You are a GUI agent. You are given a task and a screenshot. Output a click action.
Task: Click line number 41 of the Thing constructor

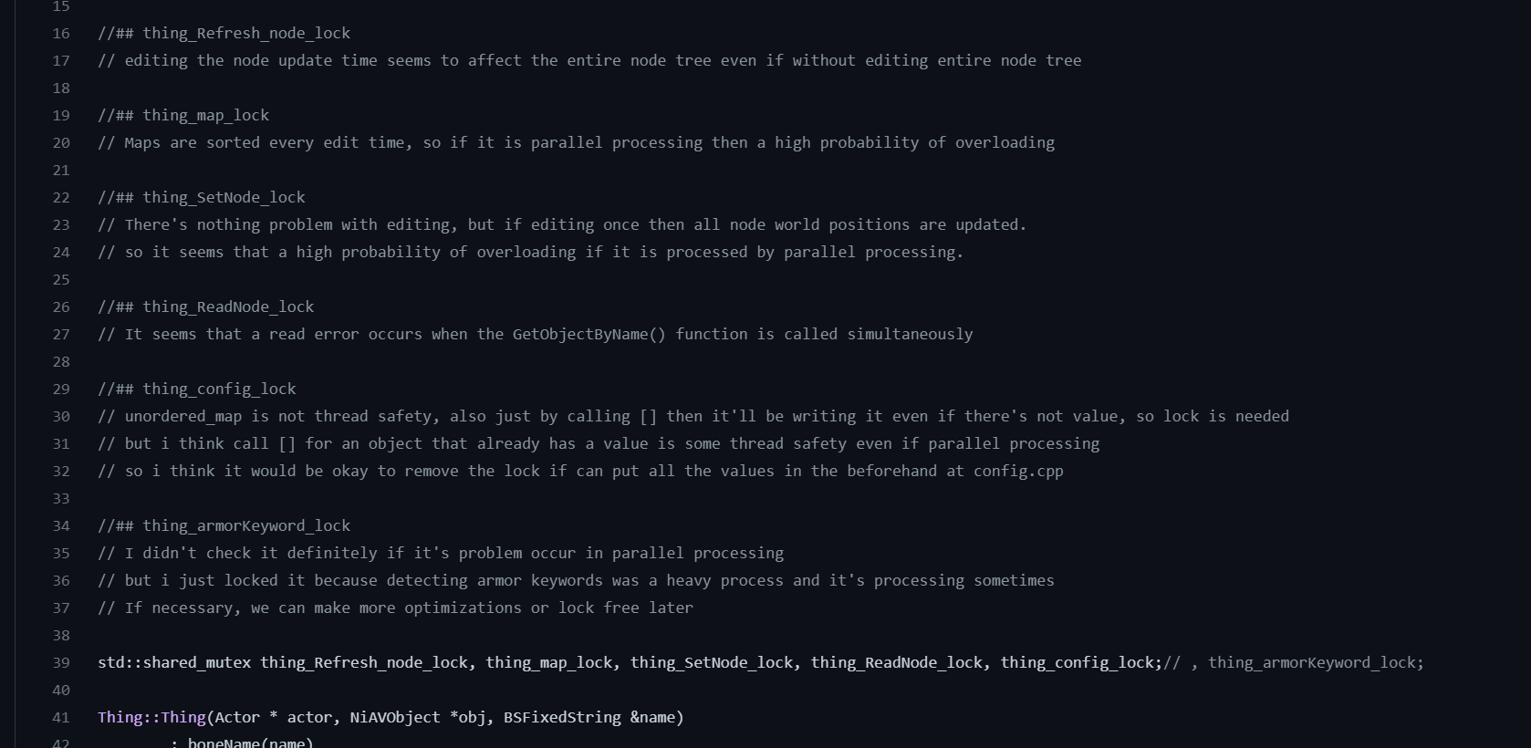coord(61,718)
